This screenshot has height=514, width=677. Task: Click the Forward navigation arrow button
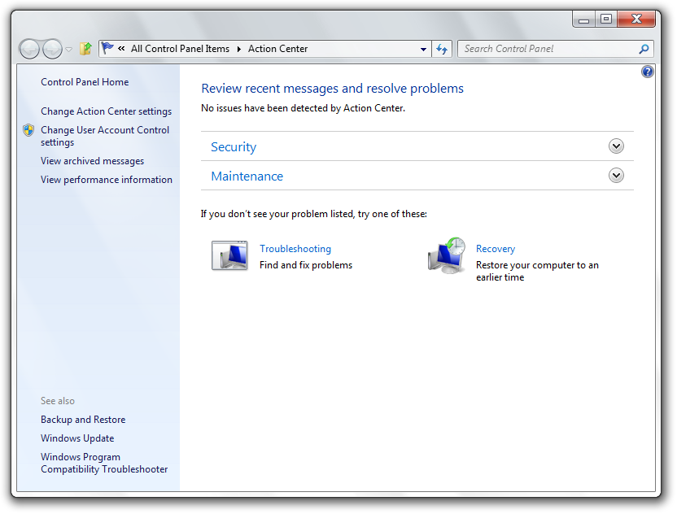pos(52,49)
